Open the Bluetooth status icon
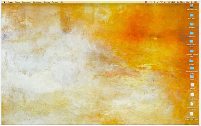Image resolution: width=201 pixels, height=126 pixels. click(154, 2)
